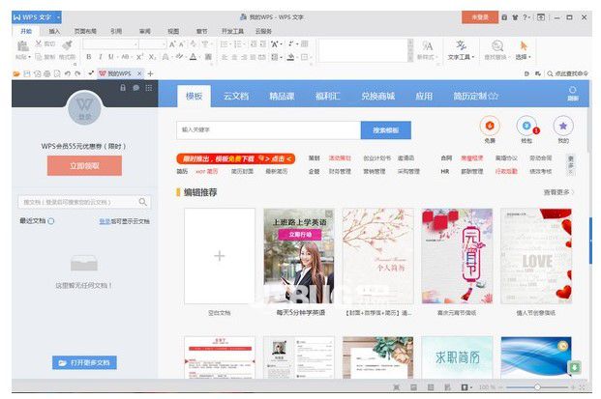Click the Increase font size icon
Screen dimensions: 601x399
pos(173,44)
